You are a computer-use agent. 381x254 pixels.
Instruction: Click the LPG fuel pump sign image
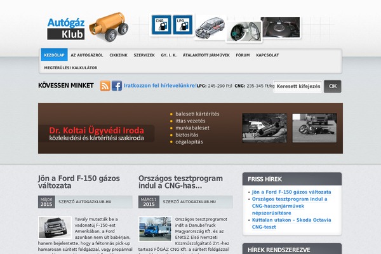click(183, 25)
